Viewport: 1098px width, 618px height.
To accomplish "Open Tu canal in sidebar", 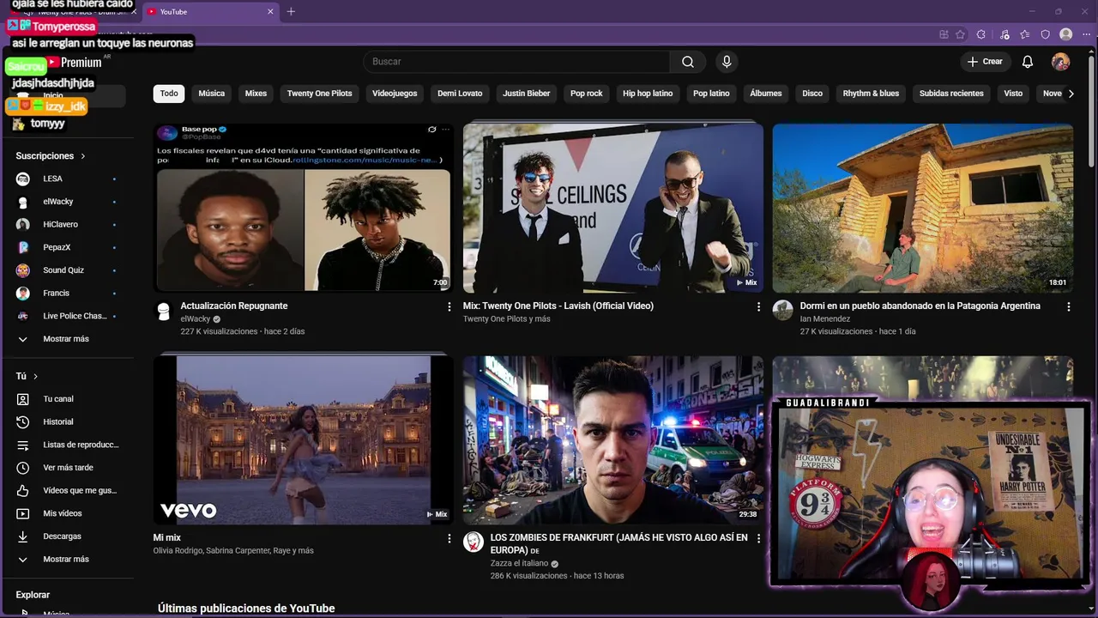I will [67, 399].
